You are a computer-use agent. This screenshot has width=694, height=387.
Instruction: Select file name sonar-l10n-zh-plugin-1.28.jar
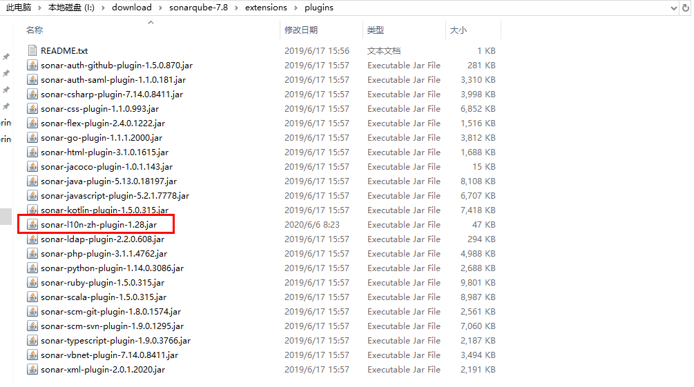[x=99, y=225]
